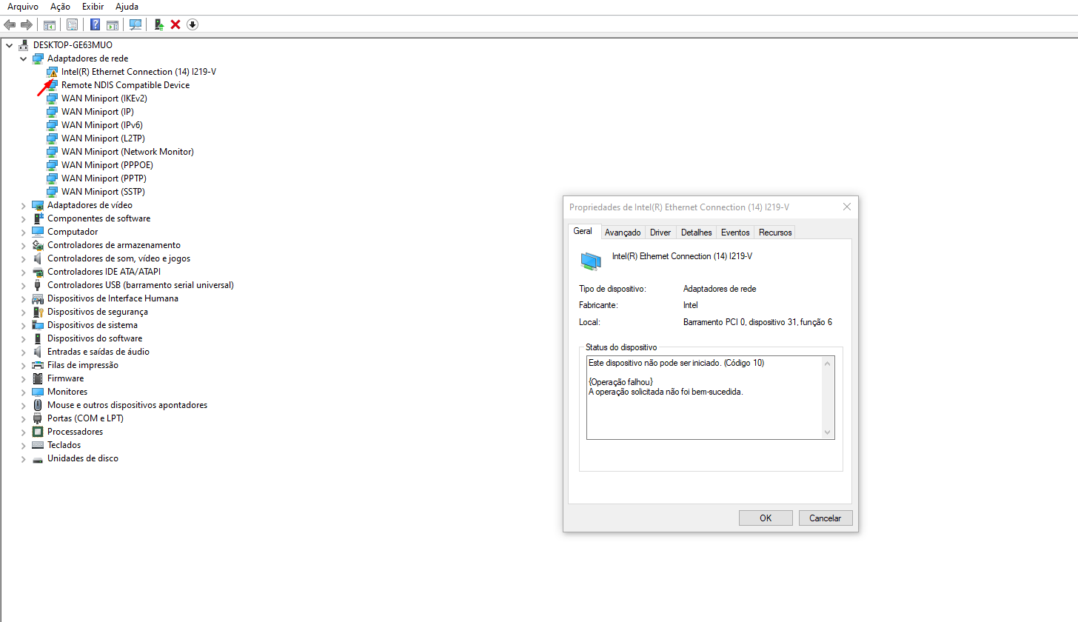The width and height of the screenshot is (1078, 622).
Task: Click the OK button in properties dialog
Action: click(766, 518)
